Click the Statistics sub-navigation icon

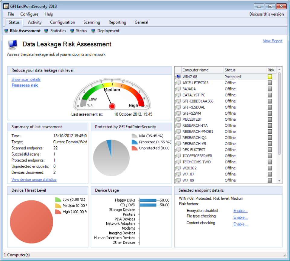pos(46,30)
